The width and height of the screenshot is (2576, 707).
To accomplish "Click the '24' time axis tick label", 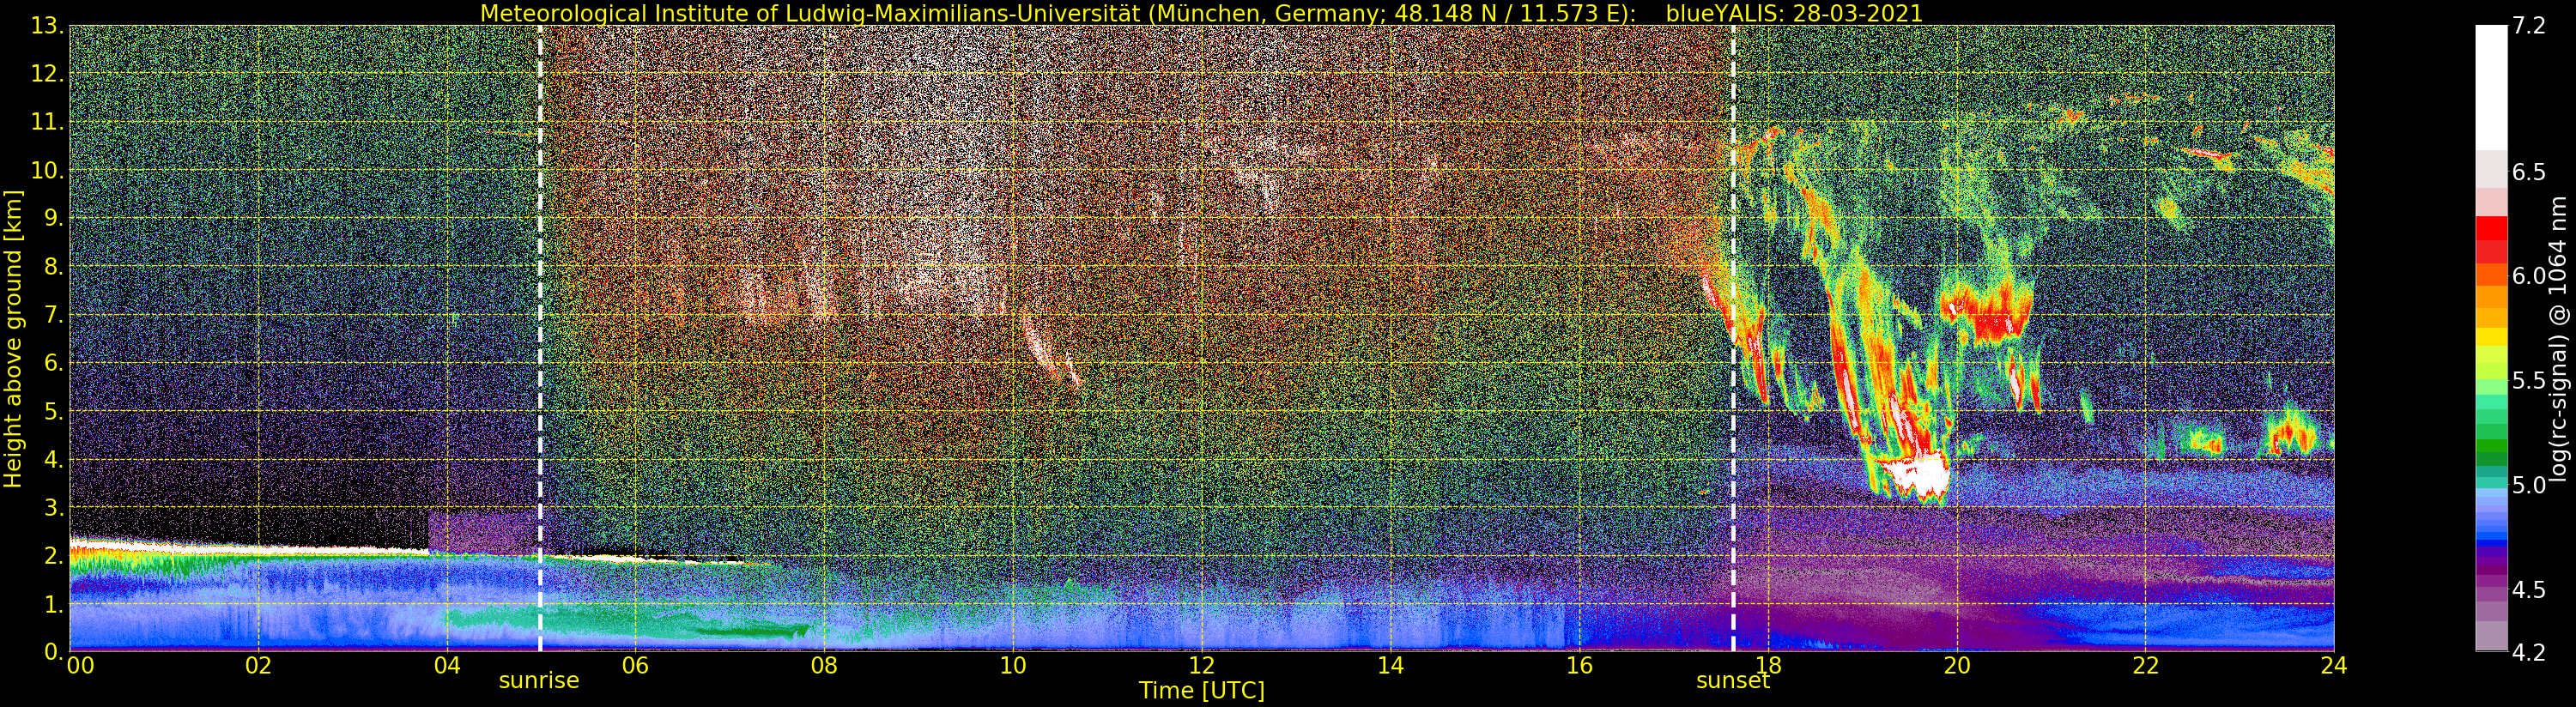I will pos(2334,665).
